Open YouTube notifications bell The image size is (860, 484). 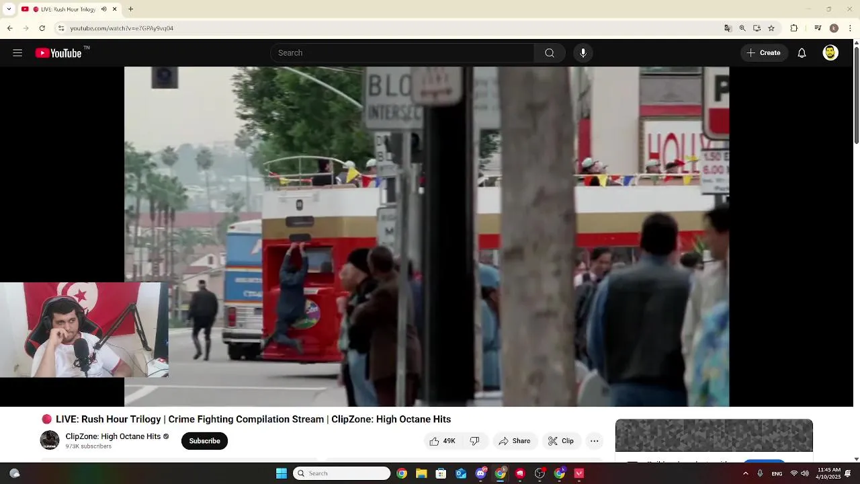(802, 53)
